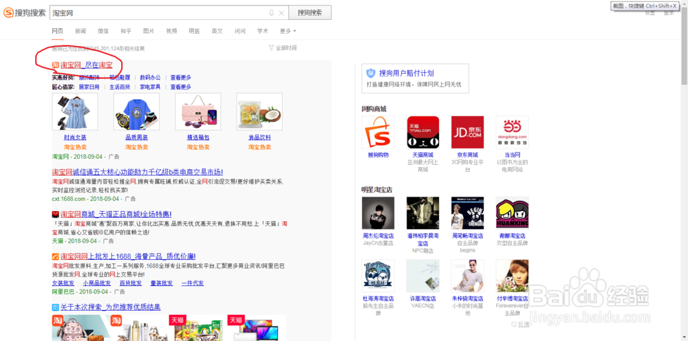The width and height of the screenshot is (688, 341).
Task: Click the orange Taobao favicon beside the first result
Action: pyautogui.click(x=55, y=65)
